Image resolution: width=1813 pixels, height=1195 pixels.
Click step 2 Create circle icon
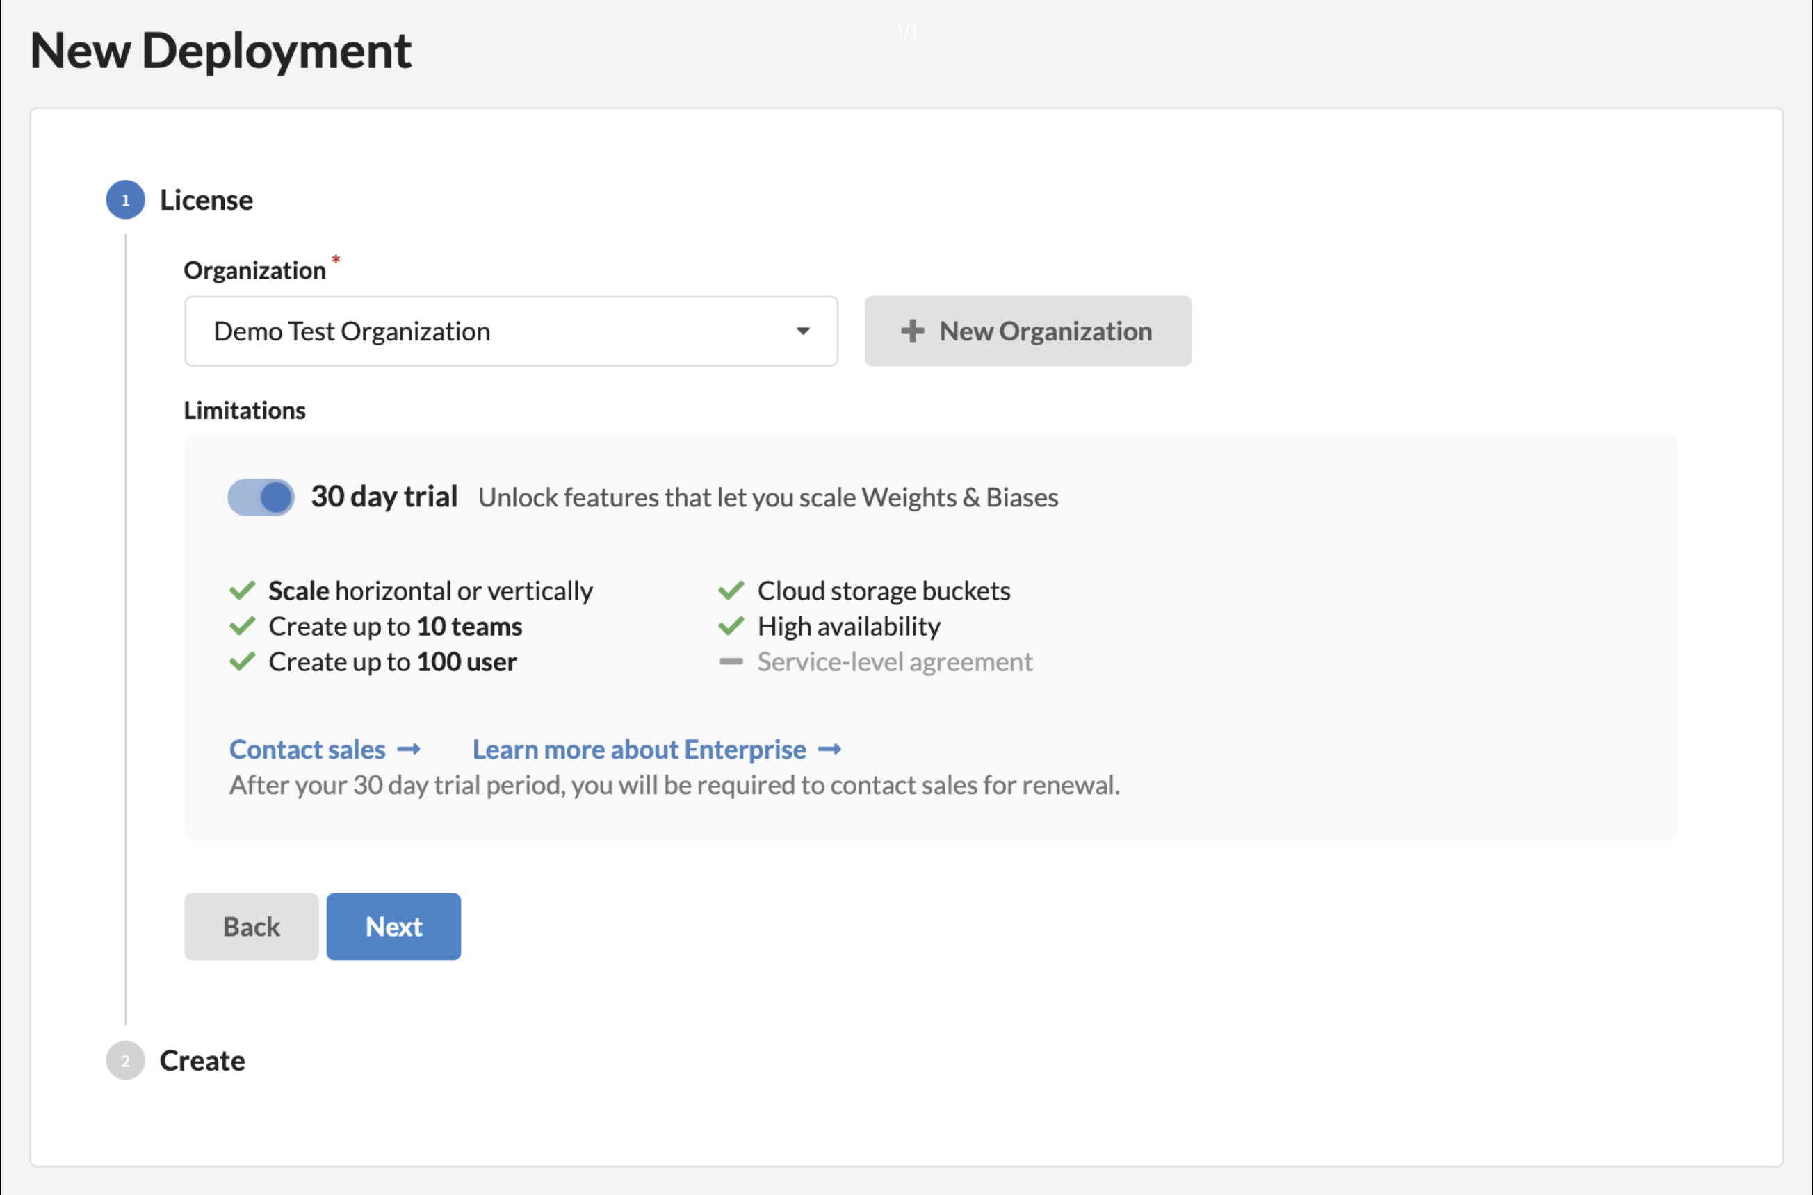click(126, 1060)
